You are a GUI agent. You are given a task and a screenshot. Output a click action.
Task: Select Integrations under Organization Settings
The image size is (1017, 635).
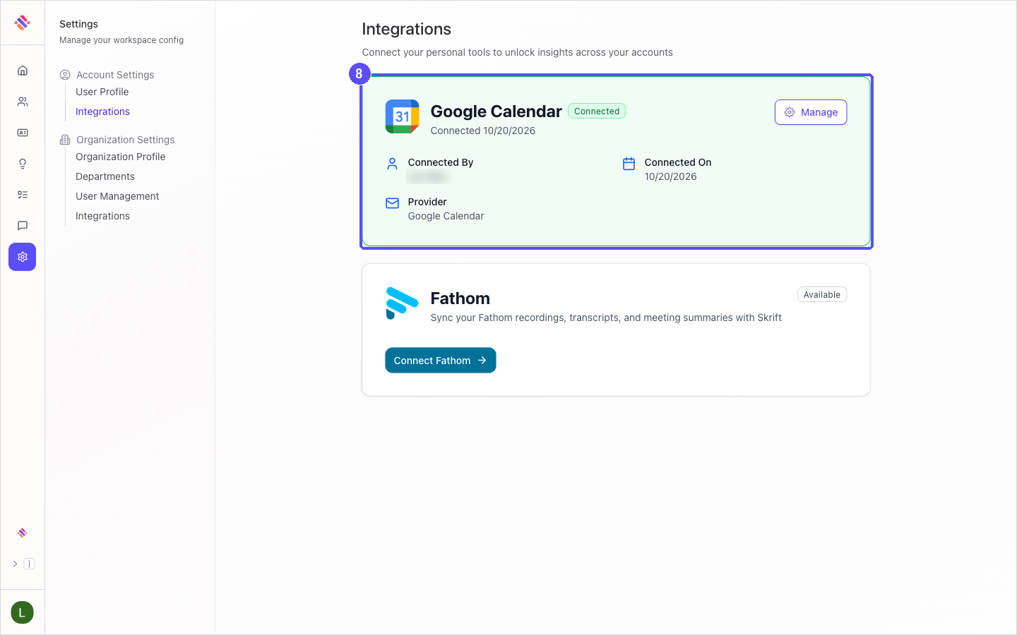point(103,216)
